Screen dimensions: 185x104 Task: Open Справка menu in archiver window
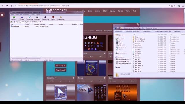point(38,15)
